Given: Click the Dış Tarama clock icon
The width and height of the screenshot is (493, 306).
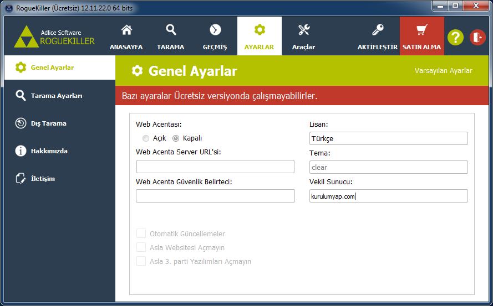Looking at the screenshot, I should click(21, 123).
